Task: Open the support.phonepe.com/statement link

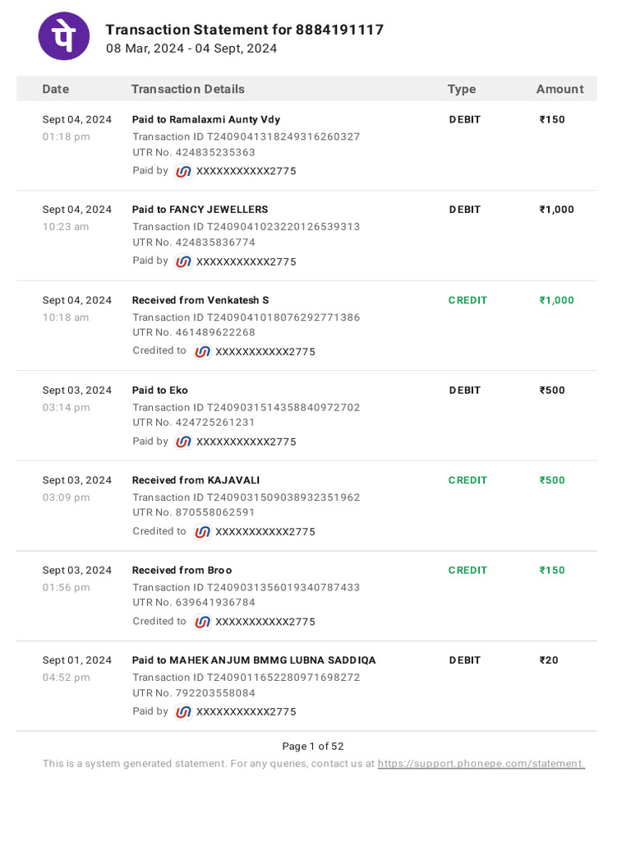Action: click(481, 764)
